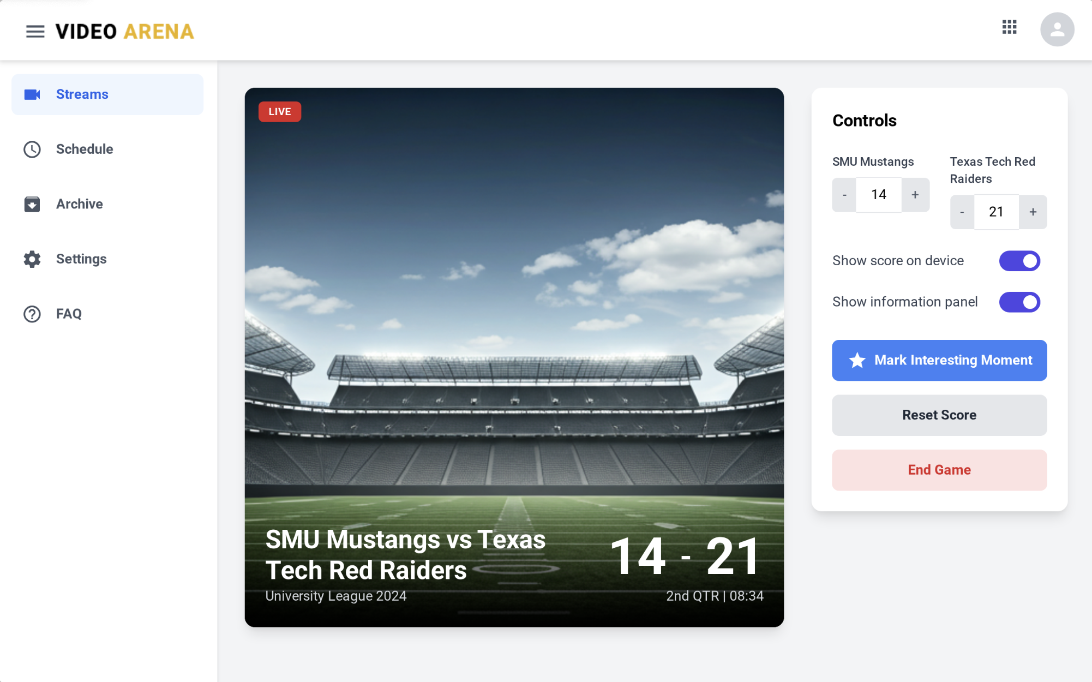This screenshot has height=682, width=1092.
Task: Increase SMU Mustangs score
Action: (915, 195)
